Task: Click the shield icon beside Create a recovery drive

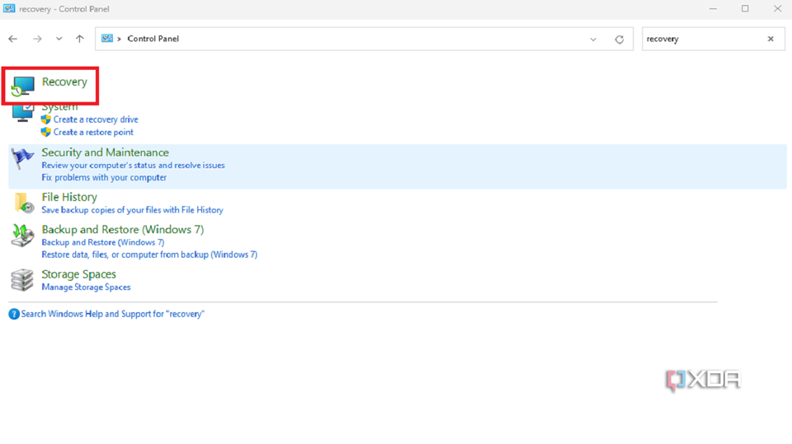Action: coord(46,119)
